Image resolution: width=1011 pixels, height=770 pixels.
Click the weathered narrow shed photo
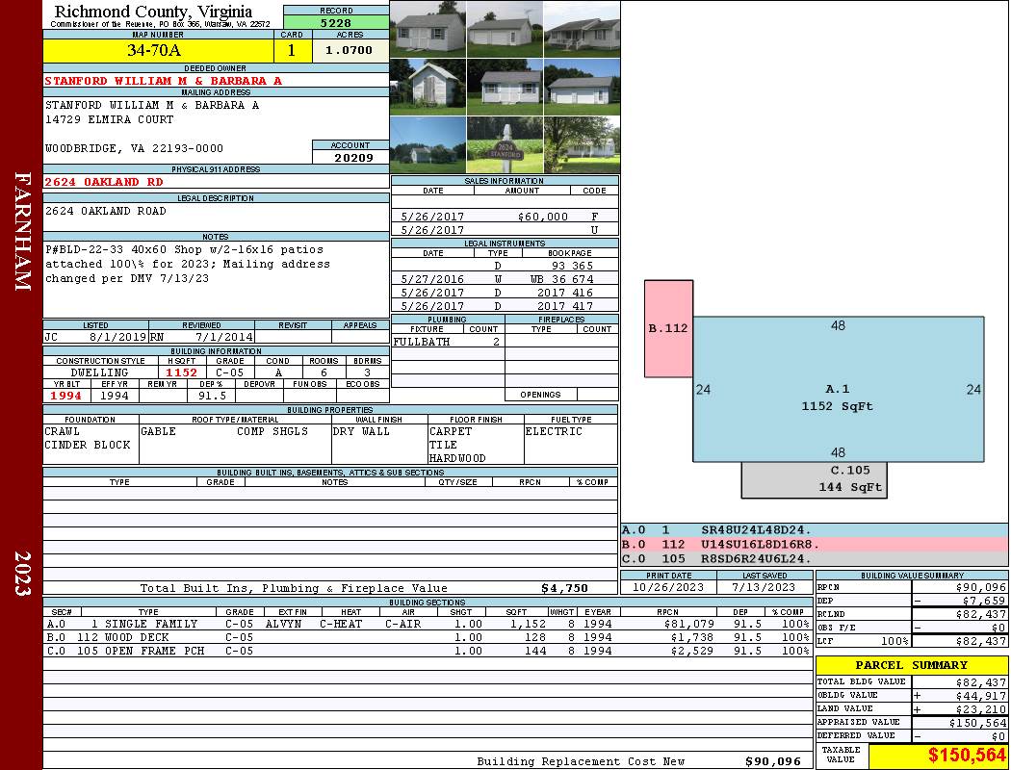(428, 87)
